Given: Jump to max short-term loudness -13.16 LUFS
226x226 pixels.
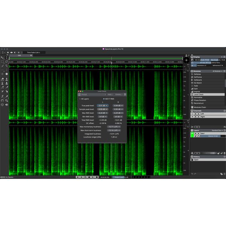Looking at the screenshot, I should (114, 130).
